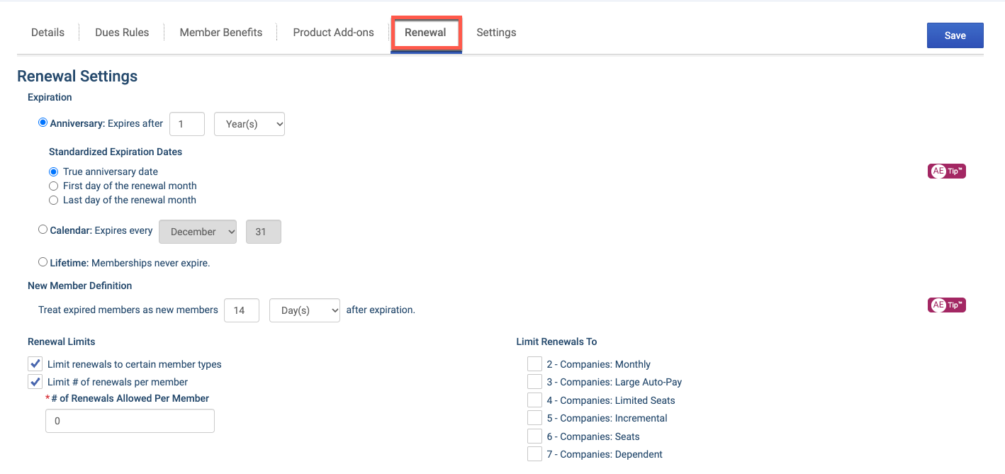This screenshot has width=1005, height=474.
Task: Uncheck Limit # of renewals per member
Action: click(x=35, y=382)
